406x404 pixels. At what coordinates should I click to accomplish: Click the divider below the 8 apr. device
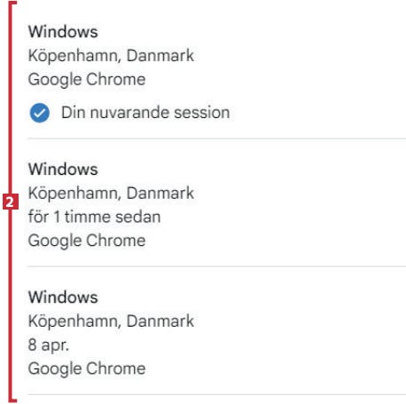tap(217, 394)
